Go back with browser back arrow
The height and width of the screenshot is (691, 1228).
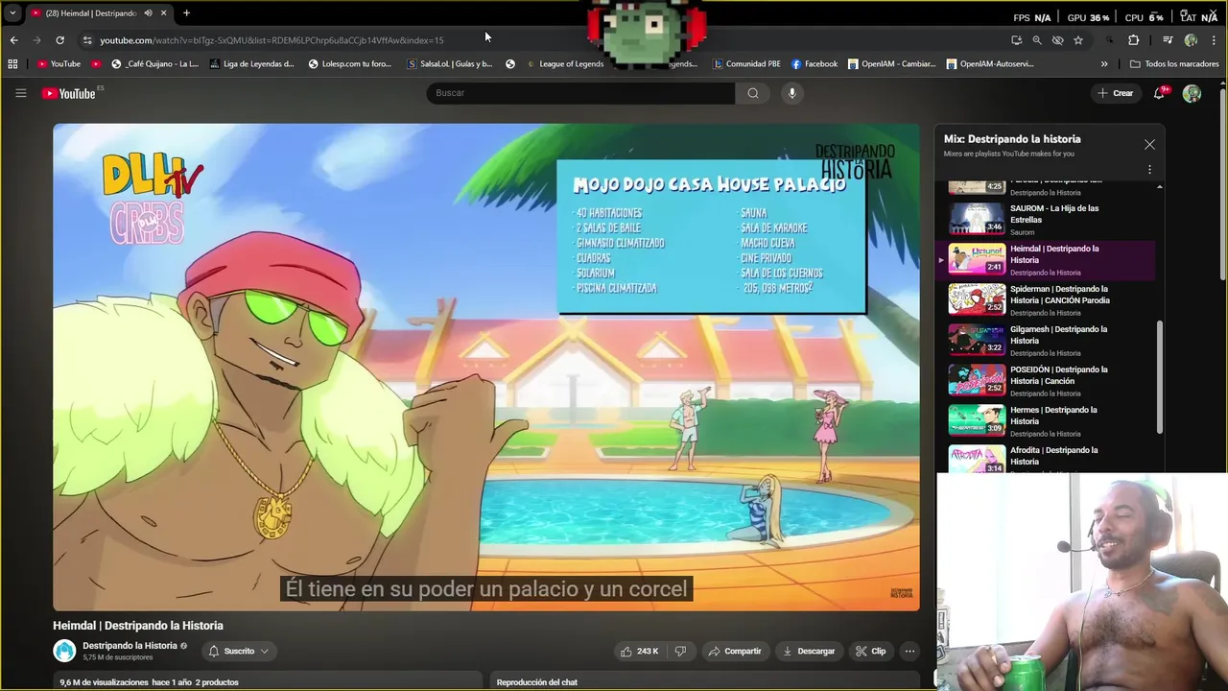click(13, 40)
